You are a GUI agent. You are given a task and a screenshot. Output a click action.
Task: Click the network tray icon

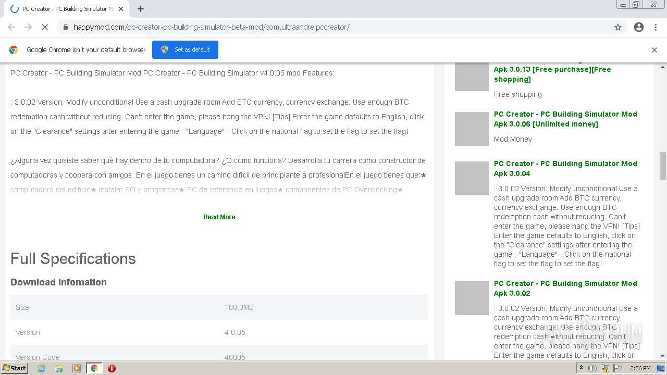[x=605, y=368]
